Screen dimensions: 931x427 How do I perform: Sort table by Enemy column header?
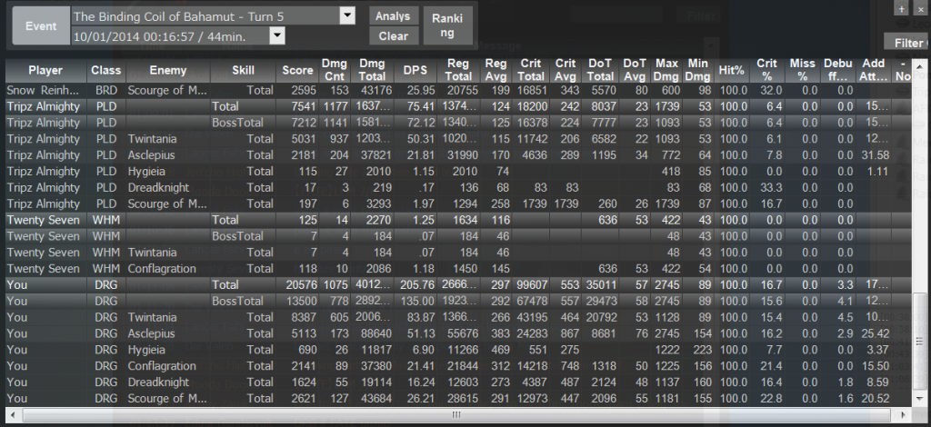pyautogui.click(x=167, y=70)
